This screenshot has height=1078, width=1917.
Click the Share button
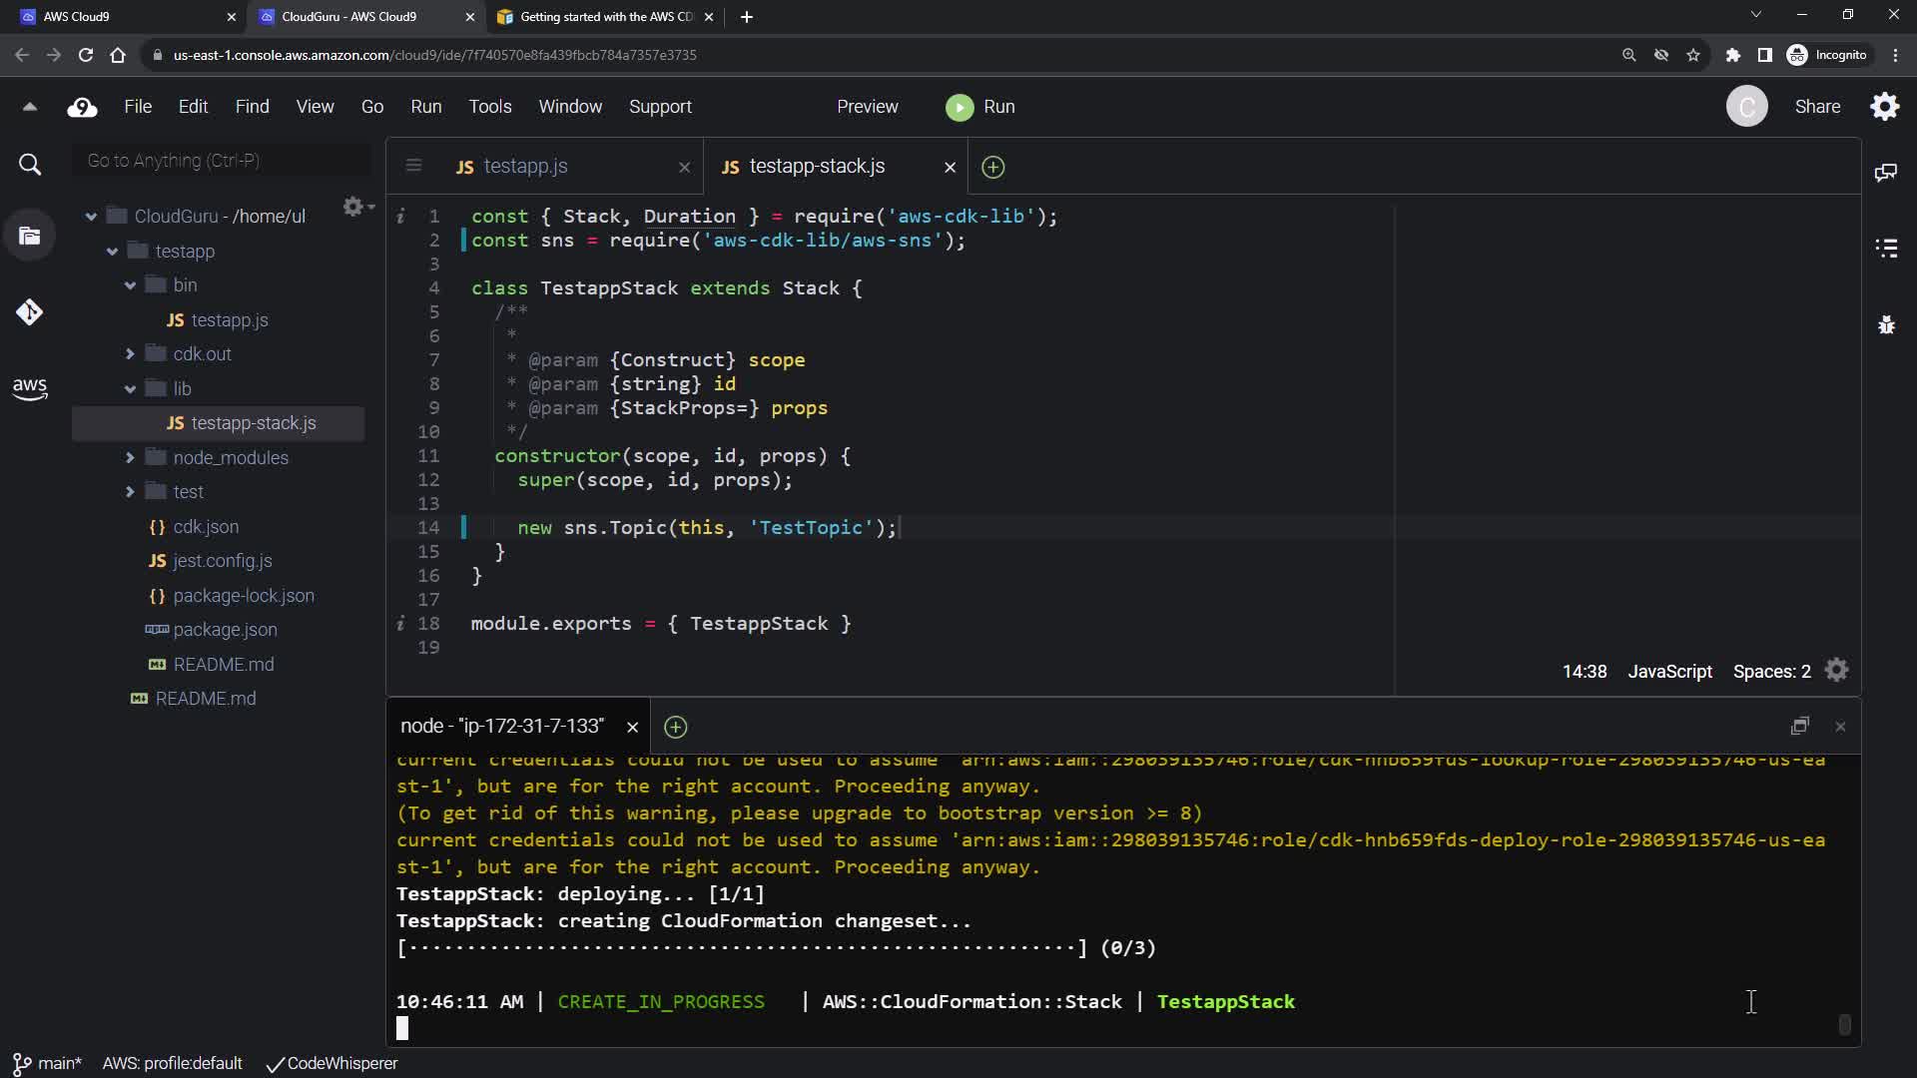pyautogui.click(x=1816, y=107)
